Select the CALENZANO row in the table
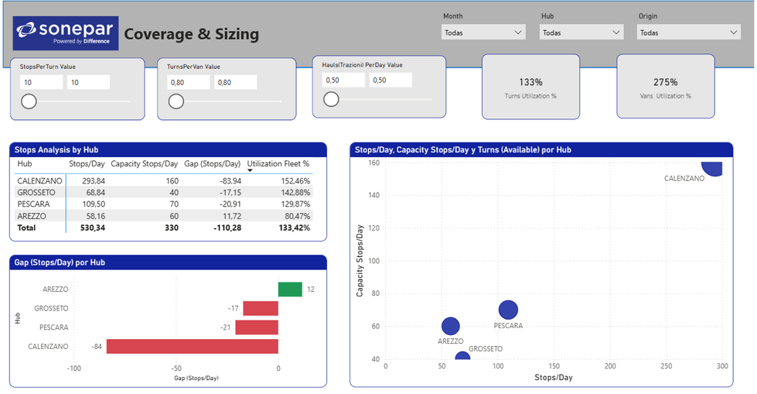This screenshot has height=394, width=757. [164, 181]
